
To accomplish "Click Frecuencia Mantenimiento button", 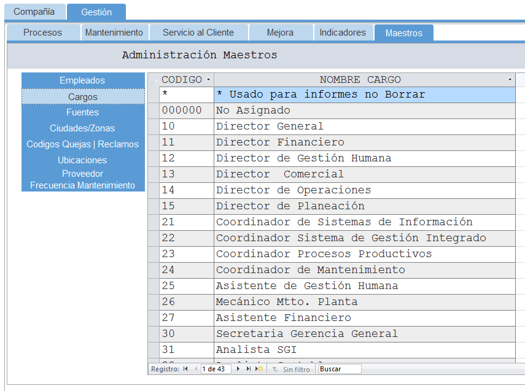I will [82, 185].
